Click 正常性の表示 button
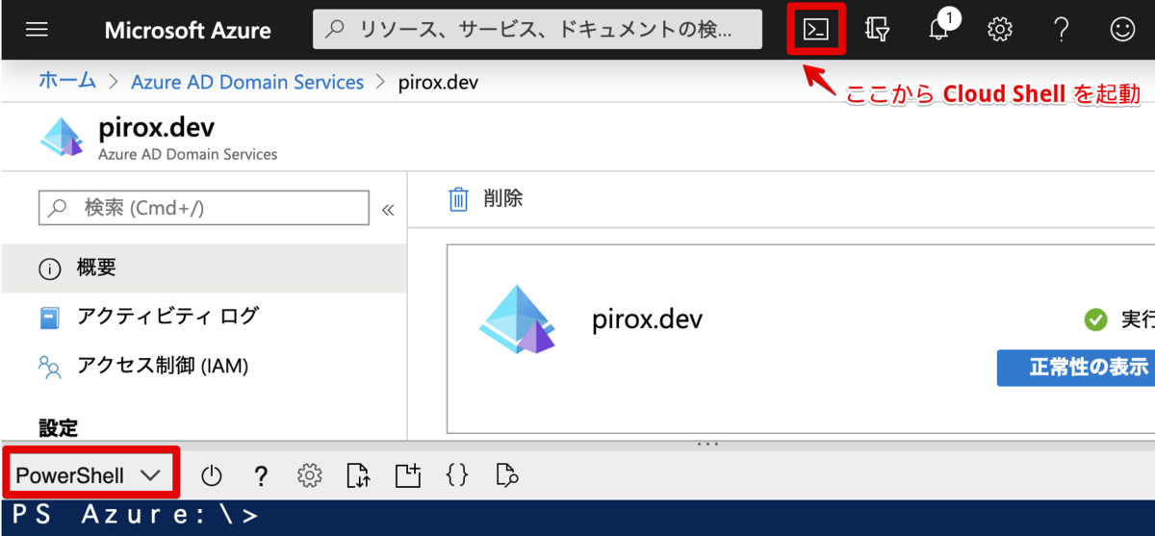 coord(1076,368)
